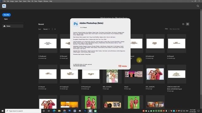
Task: Click the Photoshop home logo icon
Action: pos(4,6)
